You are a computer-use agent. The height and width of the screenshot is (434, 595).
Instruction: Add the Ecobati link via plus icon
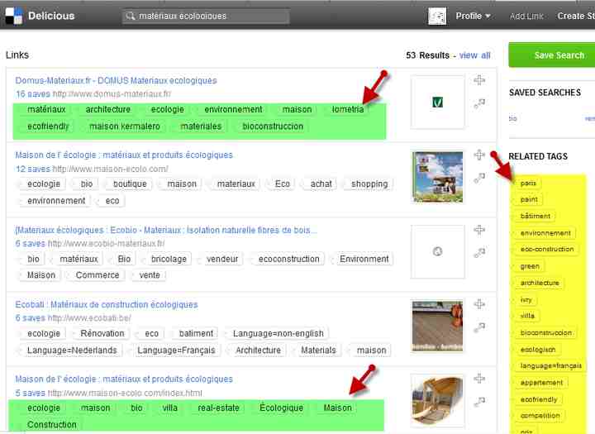(x=479, y=304)
